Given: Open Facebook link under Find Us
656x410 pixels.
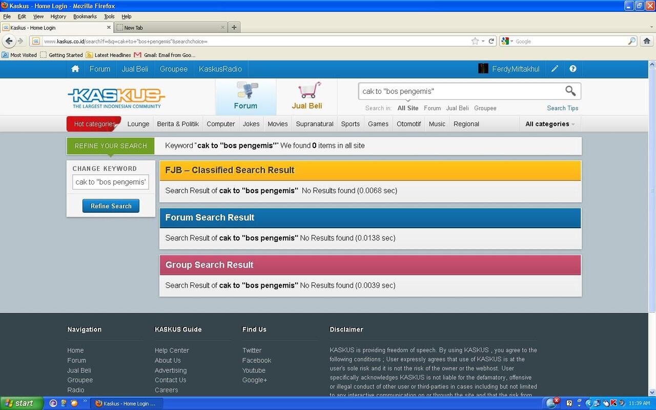Looking at the screenshot, I should (257, 360).
